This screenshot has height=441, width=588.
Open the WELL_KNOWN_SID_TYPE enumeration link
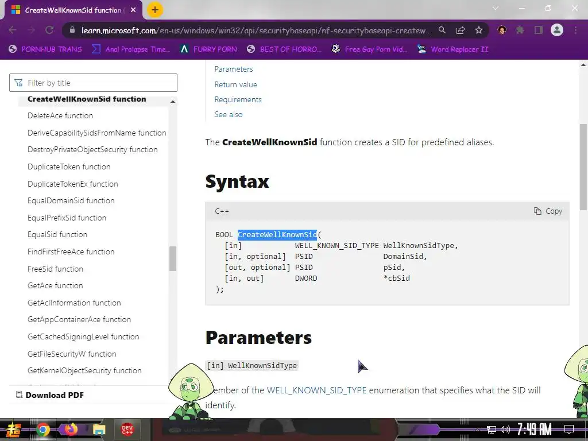click(316, 390)
